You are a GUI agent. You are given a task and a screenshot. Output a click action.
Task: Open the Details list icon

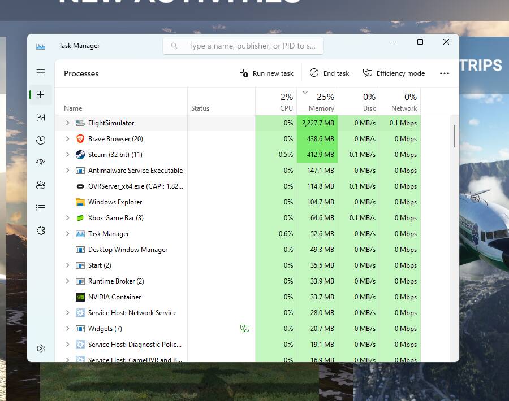(41, 208)
